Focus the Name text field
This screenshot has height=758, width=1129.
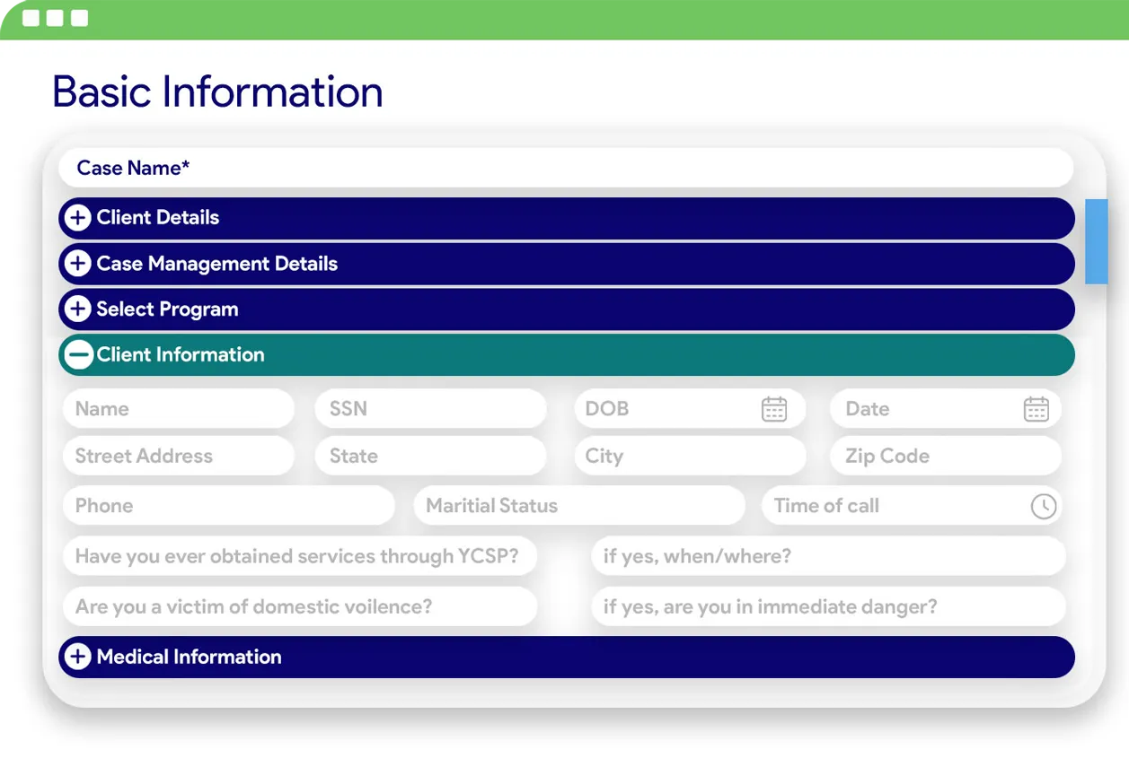(178, 409)
